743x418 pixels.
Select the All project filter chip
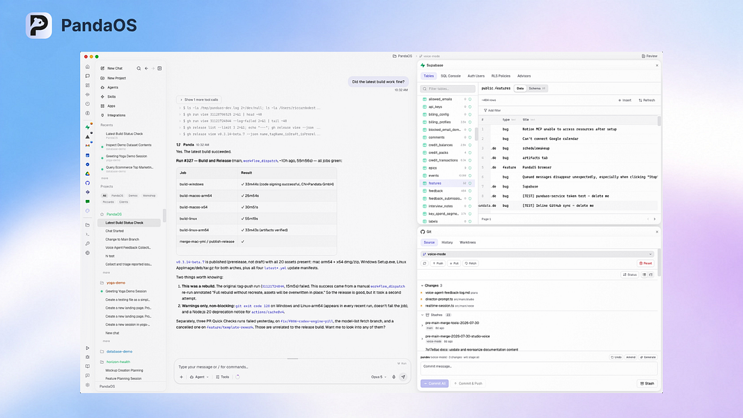coord(104,195)
